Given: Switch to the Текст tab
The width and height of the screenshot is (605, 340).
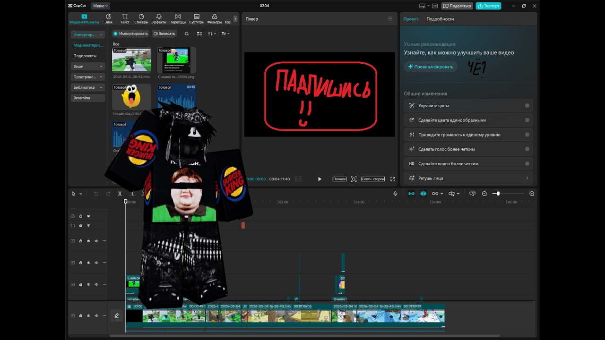Looking at the screenshot, I should (125, 19).
